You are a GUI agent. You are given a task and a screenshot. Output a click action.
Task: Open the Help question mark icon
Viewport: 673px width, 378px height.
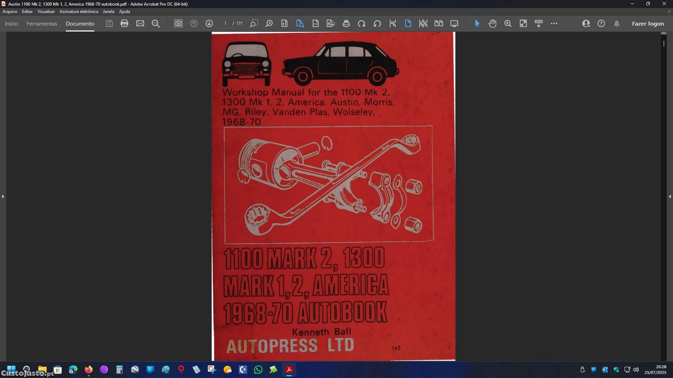tap(601, 23)
